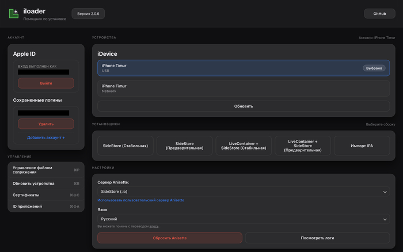The image size is (403, 252).
Task: Choose SideStore (Стабильная) installer
Action: pyautogui.click(x=124, y=146)
